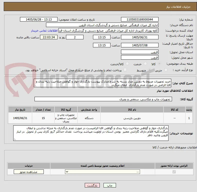The width and height of the screenshot is (197, 192).
Task: Click واحد شمارش column header
Action: point(89,110)
